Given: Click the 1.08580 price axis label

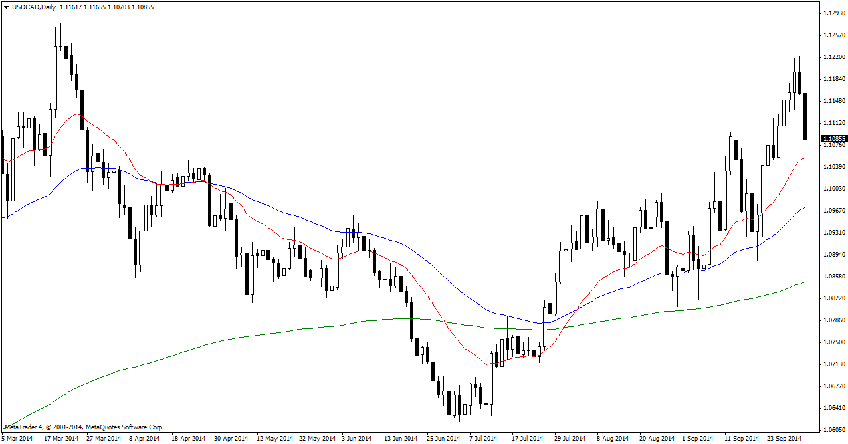Looking at the screenshot, I should [834, 277].
